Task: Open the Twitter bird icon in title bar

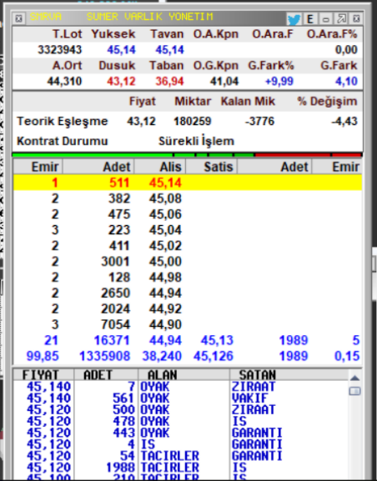Action: click(x=294, y=19)
